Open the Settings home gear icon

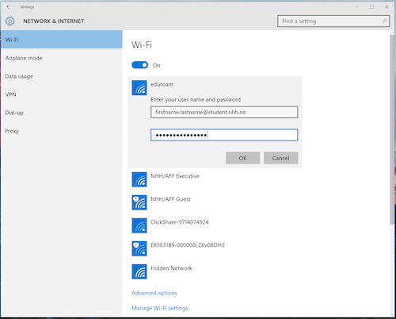click(10, 21)
